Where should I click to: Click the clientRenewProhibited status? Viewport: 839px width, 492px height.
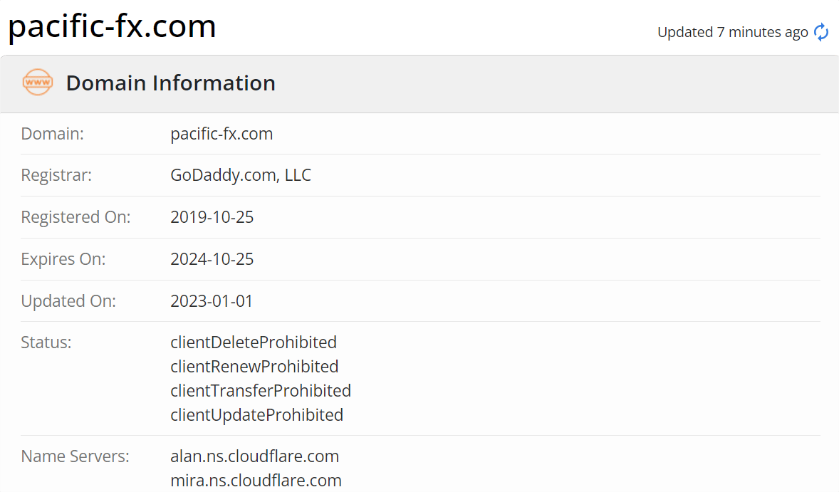pos(255,366)
